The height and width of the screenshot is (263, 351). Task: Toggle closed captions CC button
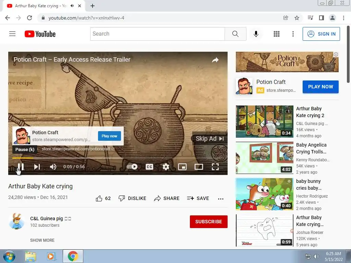point(149,167)
